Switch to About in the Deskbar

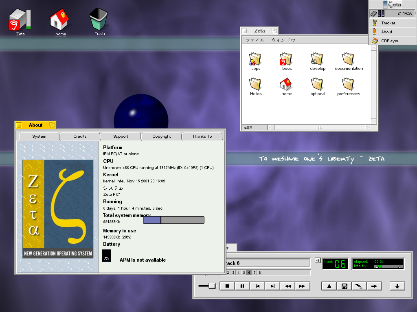393,32
